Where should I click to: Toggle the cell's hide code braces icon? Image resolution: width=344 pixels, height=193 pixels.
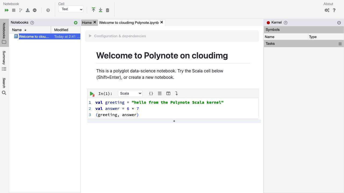[151, 93]
